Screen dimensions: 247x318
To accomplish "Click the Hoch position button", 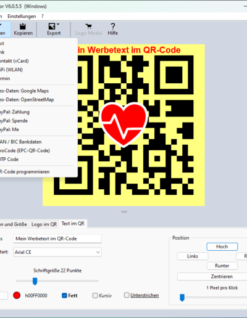I will pyautogui.click(x=222, y=247).
